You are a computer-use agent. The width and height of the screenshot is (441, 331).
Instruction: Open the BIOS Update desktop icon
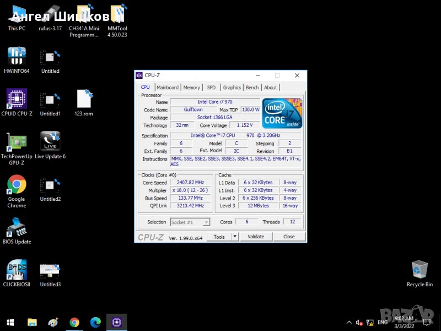tap(17, 227)
